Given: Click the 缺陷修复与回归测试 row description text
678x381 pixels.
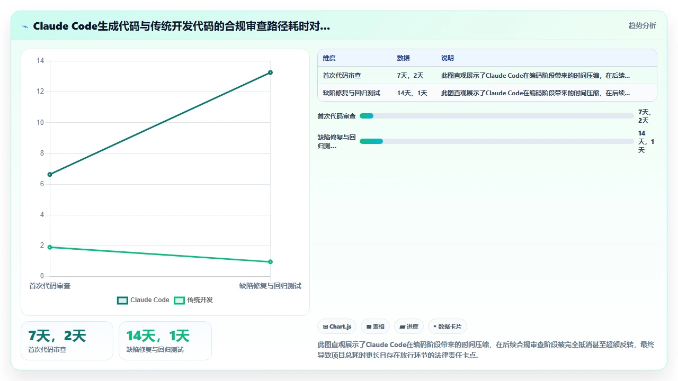Looking at the screenshot, I should [x=536, y=93].
